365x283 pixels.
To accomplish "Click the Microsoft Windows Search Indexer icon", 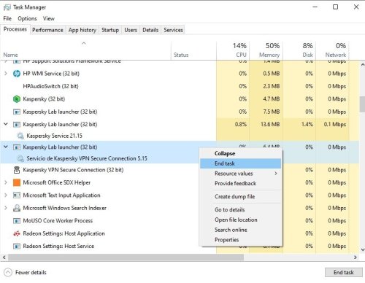I will [17, 208].
